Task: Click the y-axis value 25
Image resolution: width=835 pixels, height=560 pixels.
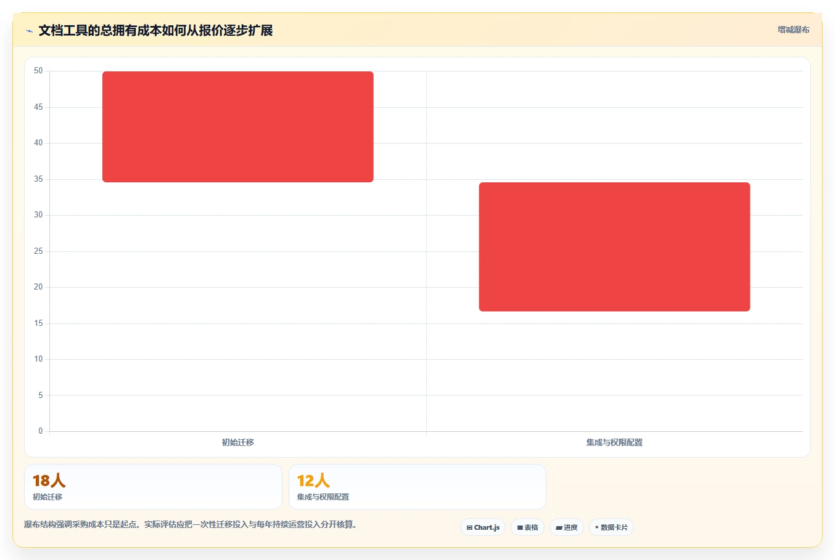Action: 38,251
